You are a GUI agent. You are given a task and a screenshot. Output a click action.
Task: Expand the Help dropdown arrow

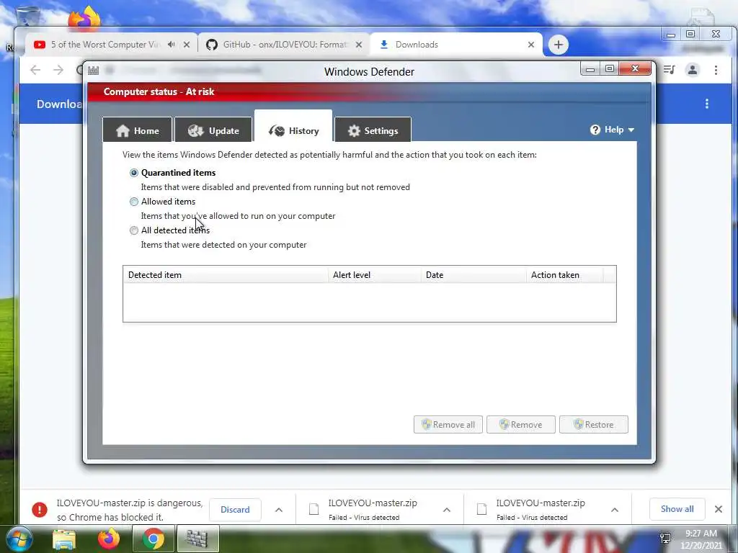(631, 130)
